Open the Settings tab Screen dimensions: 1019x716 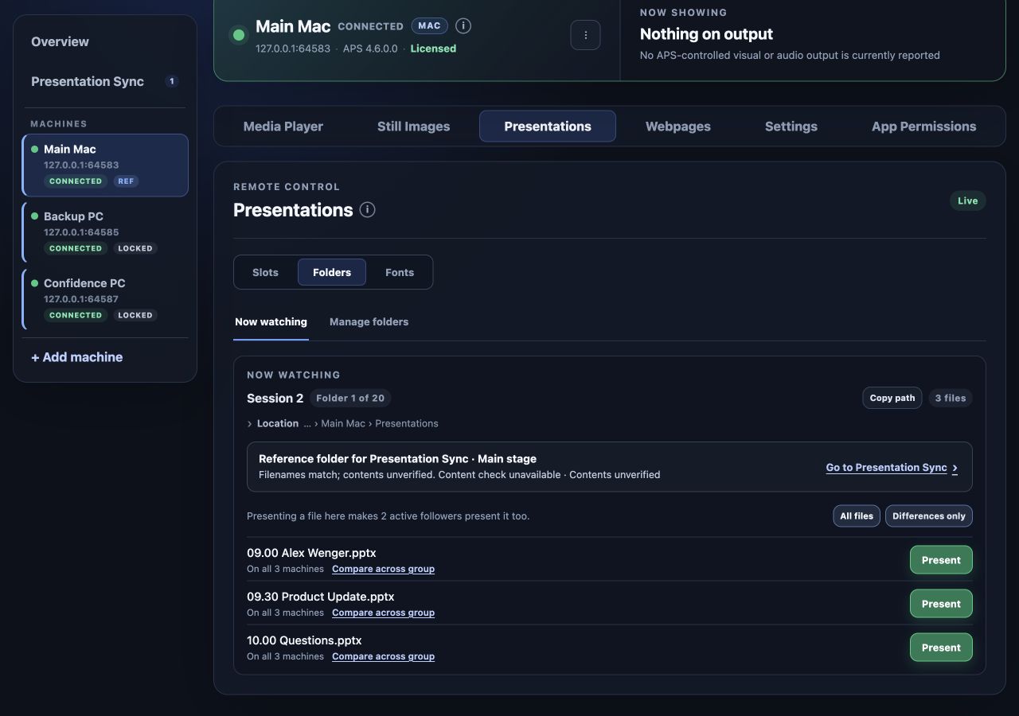click(x=791, y=126)
